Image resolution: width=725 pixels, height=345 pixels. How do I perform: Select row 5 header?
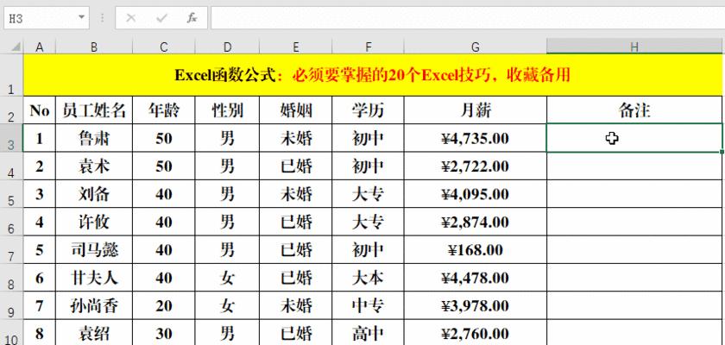point(11,194)
